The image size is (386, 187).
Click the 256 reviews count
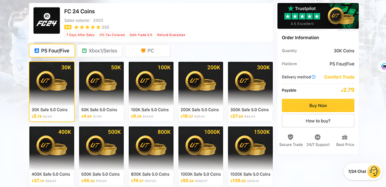click(105, 27)
